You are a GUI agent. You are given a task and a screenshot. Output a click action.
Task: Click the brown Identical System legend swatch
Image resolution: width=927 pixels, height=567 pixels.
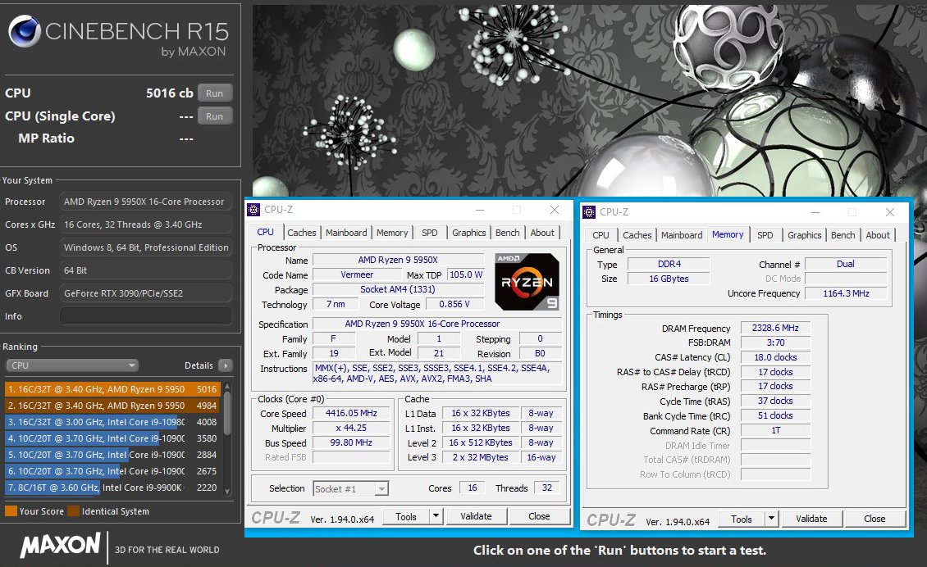(x=73, y=511)
